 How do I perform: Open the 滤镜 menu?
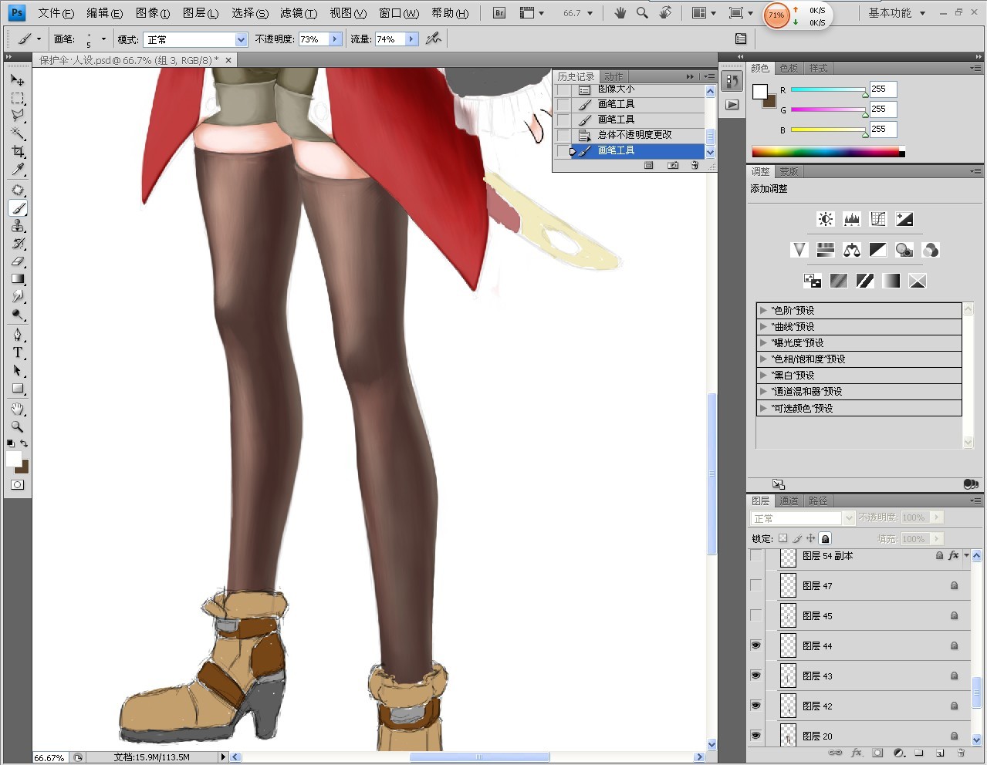[x=298, y=13]
